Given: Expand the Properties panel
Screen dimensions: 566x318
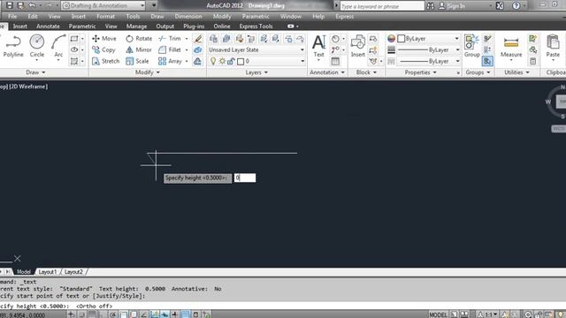Looking at the screenshot, I should tap(420, 72).
